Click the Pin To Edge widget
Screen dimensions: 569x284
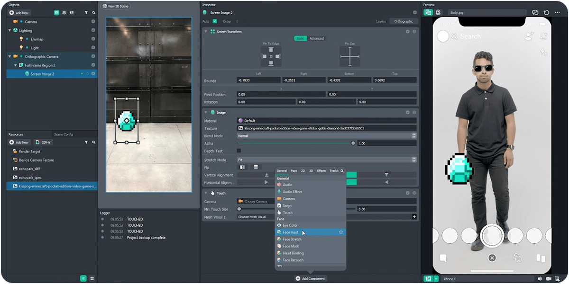pos(271,56)
